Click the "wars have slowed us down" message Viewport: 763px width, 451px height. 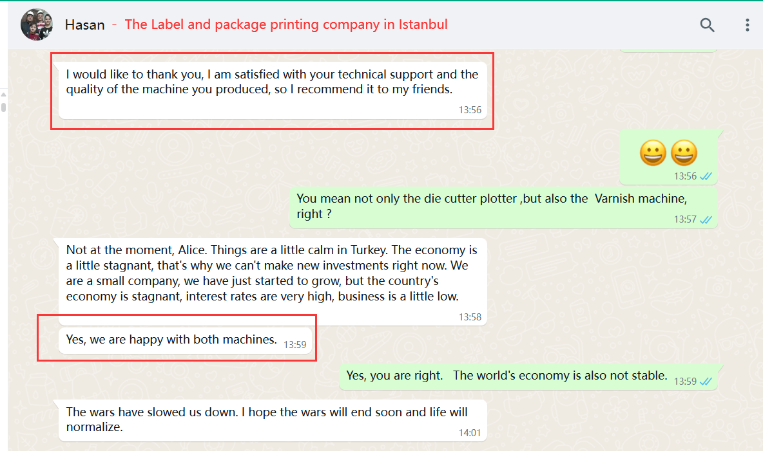[267, 419]
